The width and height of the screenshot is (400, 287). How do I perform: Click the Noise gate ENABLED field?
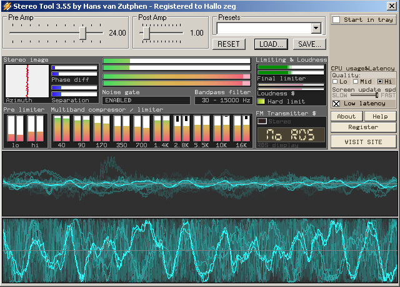[x=146, y=100]
